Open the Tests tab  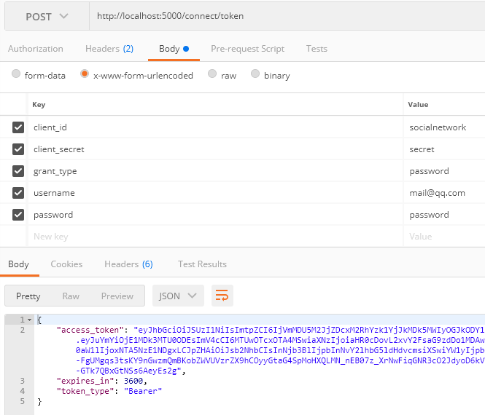coord(317,49)
